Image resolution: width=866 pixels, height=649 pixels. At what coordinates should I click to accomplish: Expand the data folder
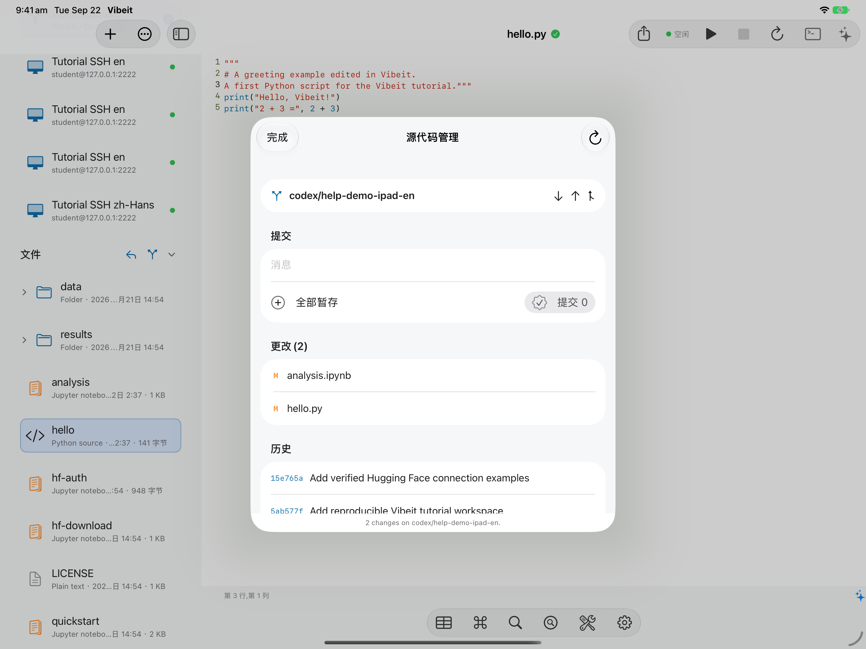click(x=24, y=292)
